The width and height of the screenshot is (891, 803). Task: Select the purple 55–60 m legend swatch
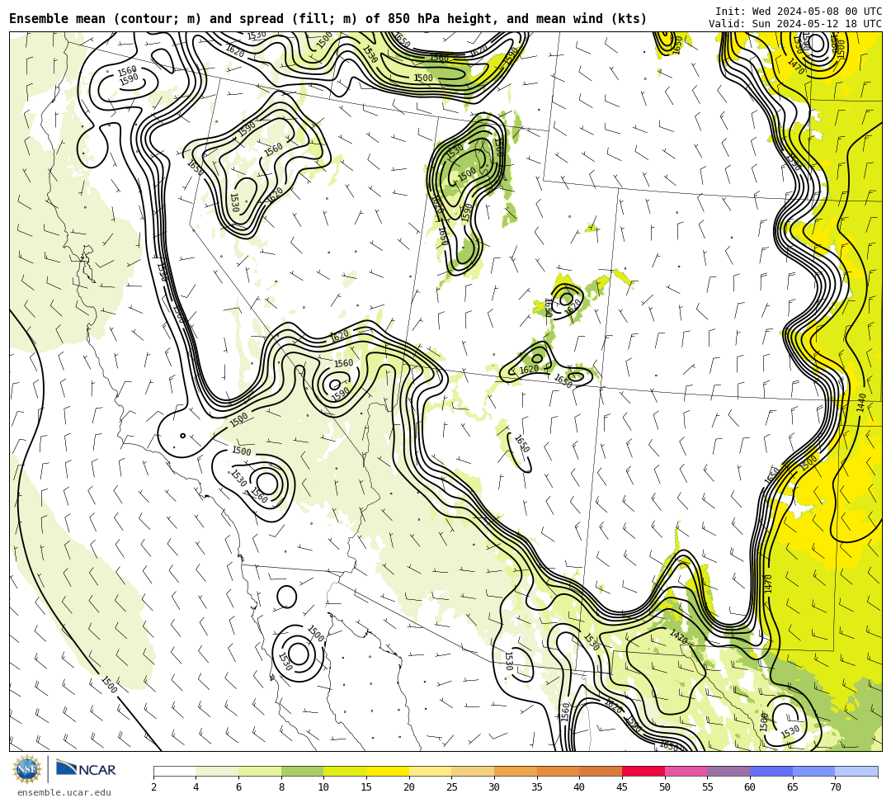pos(728,771)
